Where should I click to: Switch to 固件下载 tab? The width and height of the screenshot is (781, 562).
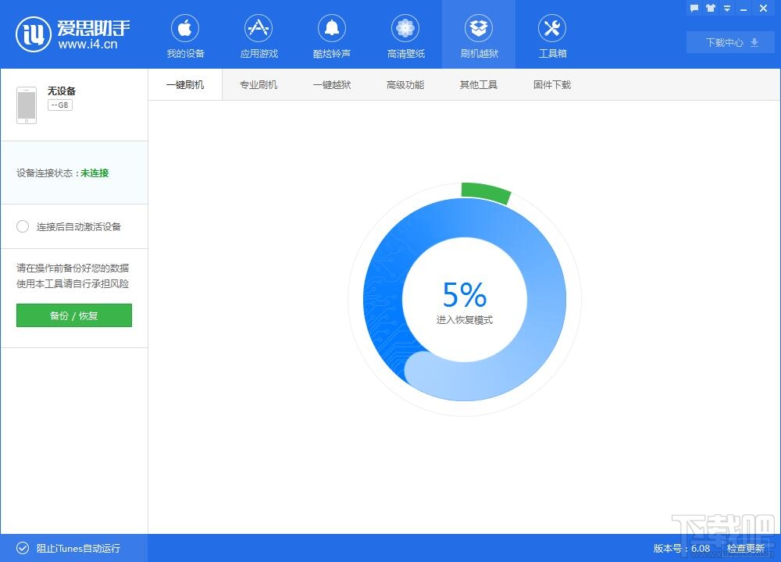pyautogui.click(x=552, y=84)
